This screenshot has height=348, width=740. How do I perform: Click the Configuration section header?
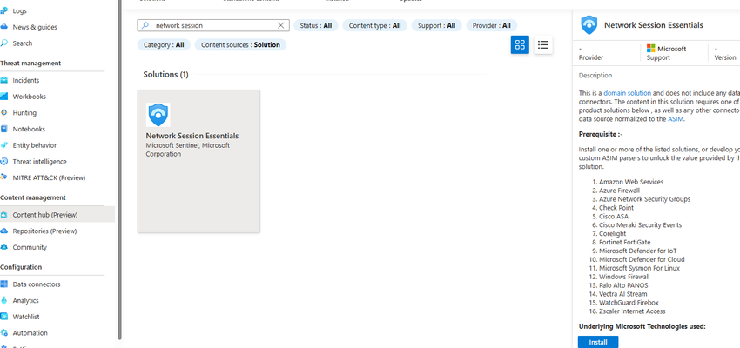(21, 267)
